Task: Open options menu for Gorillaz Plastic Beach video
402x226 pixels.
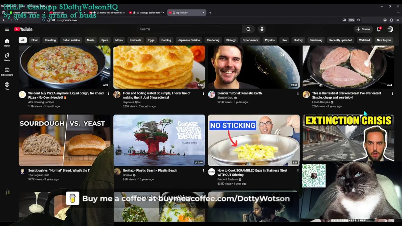Action: [203, 170]
